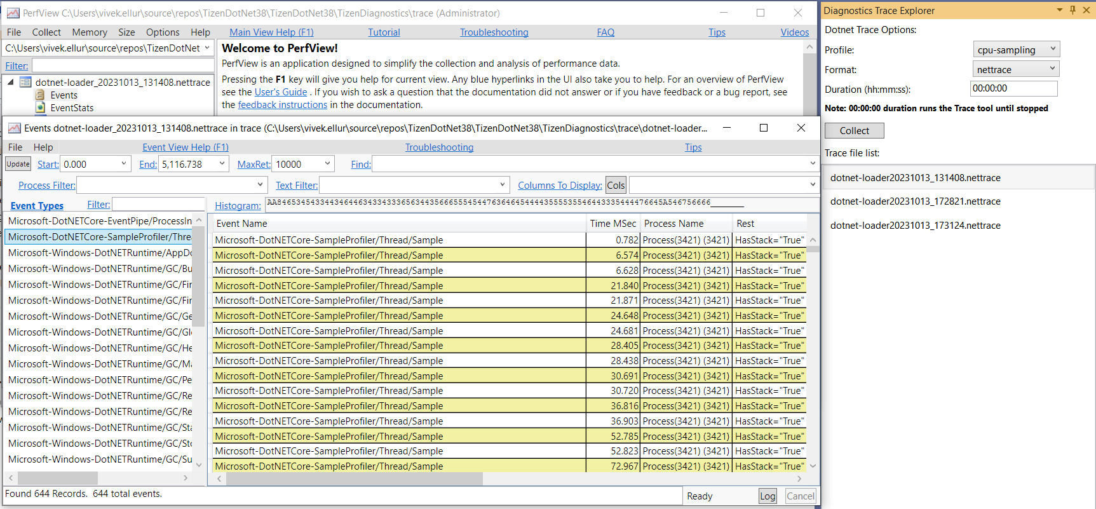The height and width of the screenshot is (509, 1096).
Task: Open the Memory menu
Action: (x=89, y=32)
